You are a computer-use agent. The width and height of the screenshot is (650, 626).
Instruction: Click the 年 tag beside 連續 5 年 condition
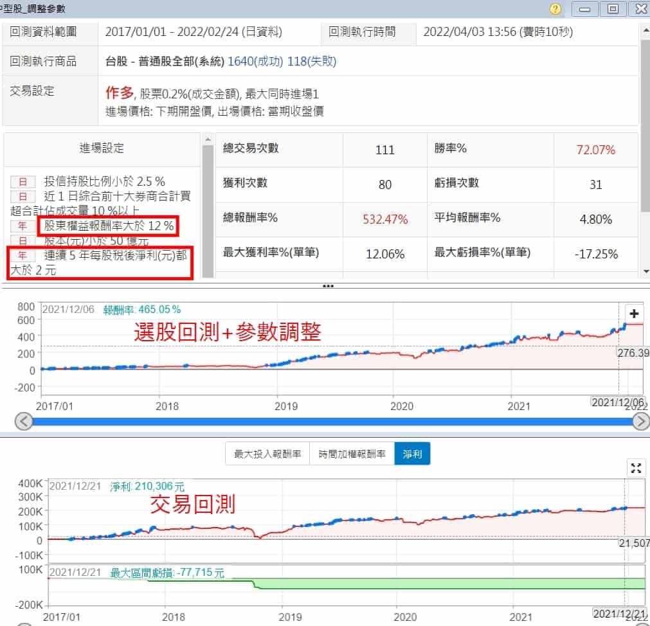point(23,256)
